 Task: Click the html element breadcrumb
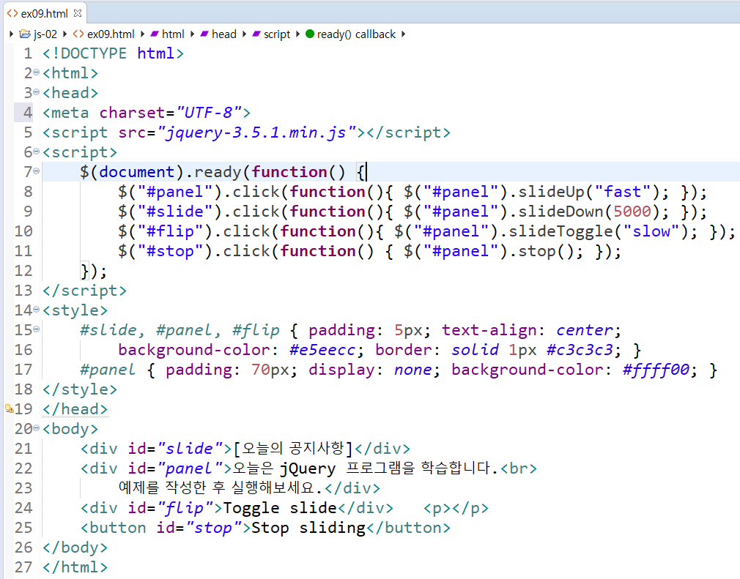tap(173, 34)
